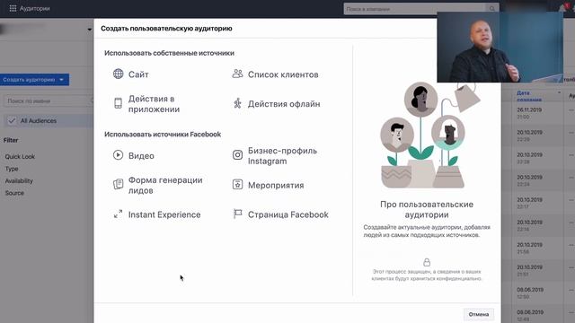
Task: Open the Type filter
Action: click(12, 169)
